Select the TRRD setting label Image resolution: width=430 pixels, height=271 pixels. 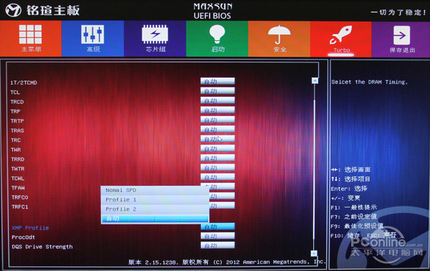[x=18, y=159]
